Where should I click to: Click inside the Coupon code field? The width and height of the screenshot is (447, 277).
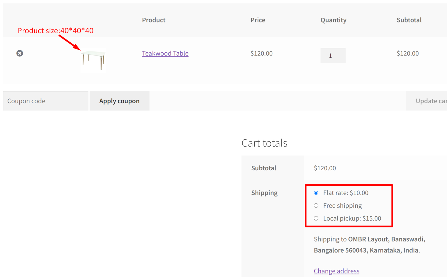45,101
